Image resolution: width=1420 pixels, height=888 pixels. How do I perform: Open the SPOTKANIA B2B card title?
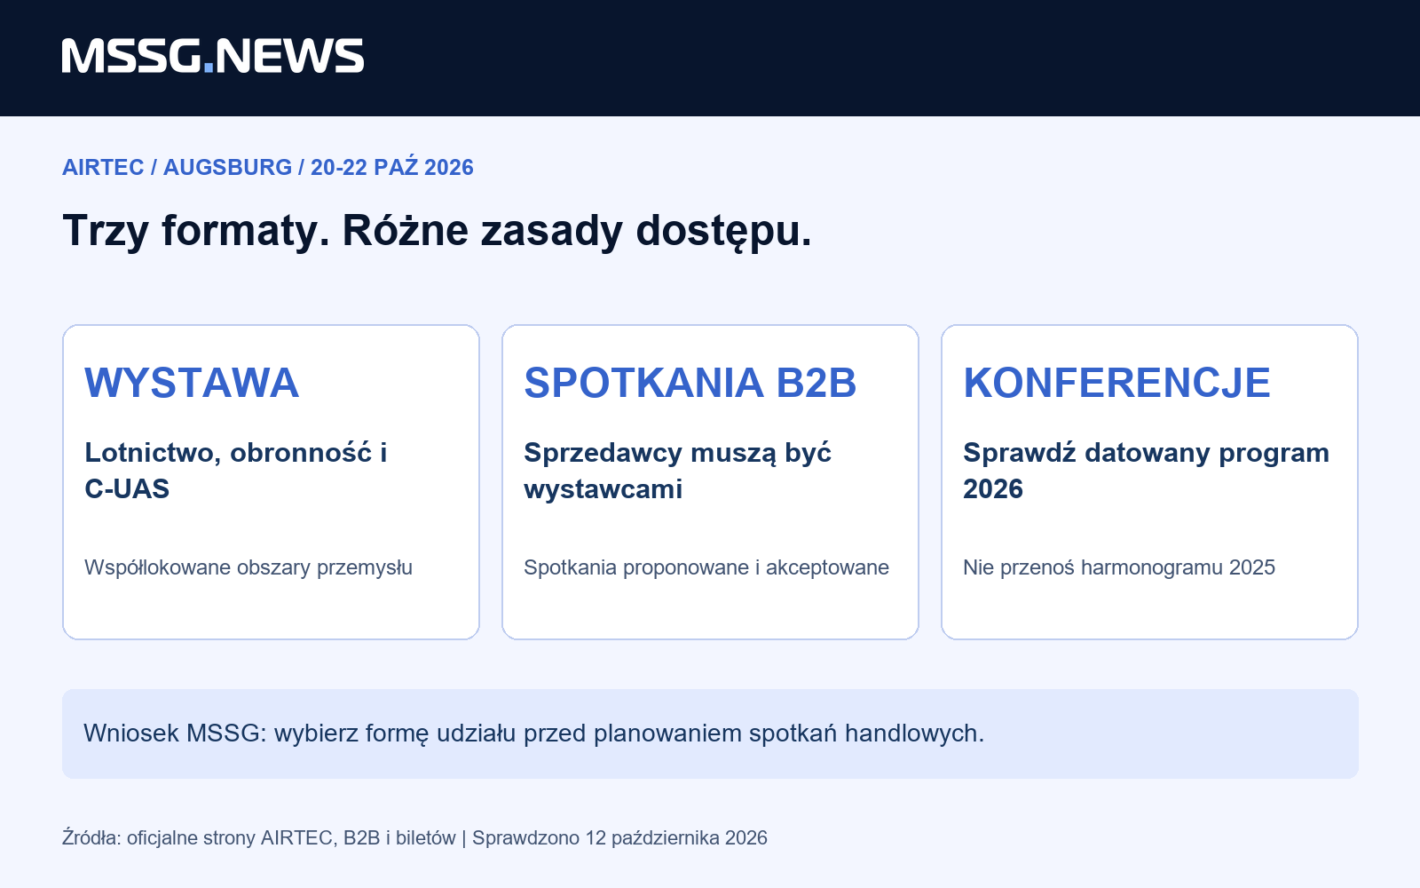(690, 383)
